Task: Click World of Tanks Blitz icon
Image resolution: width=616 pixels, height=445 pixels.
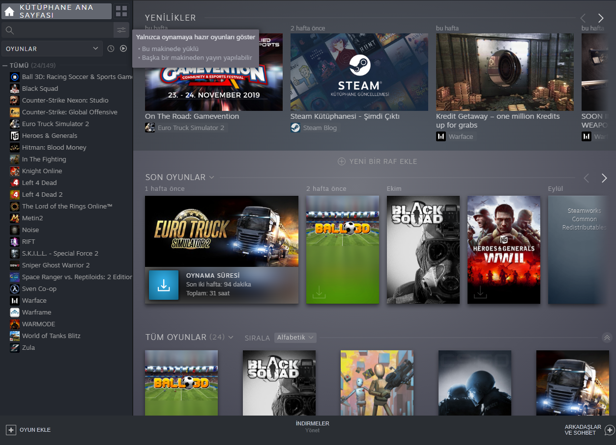Action: (x=15, y=336)
